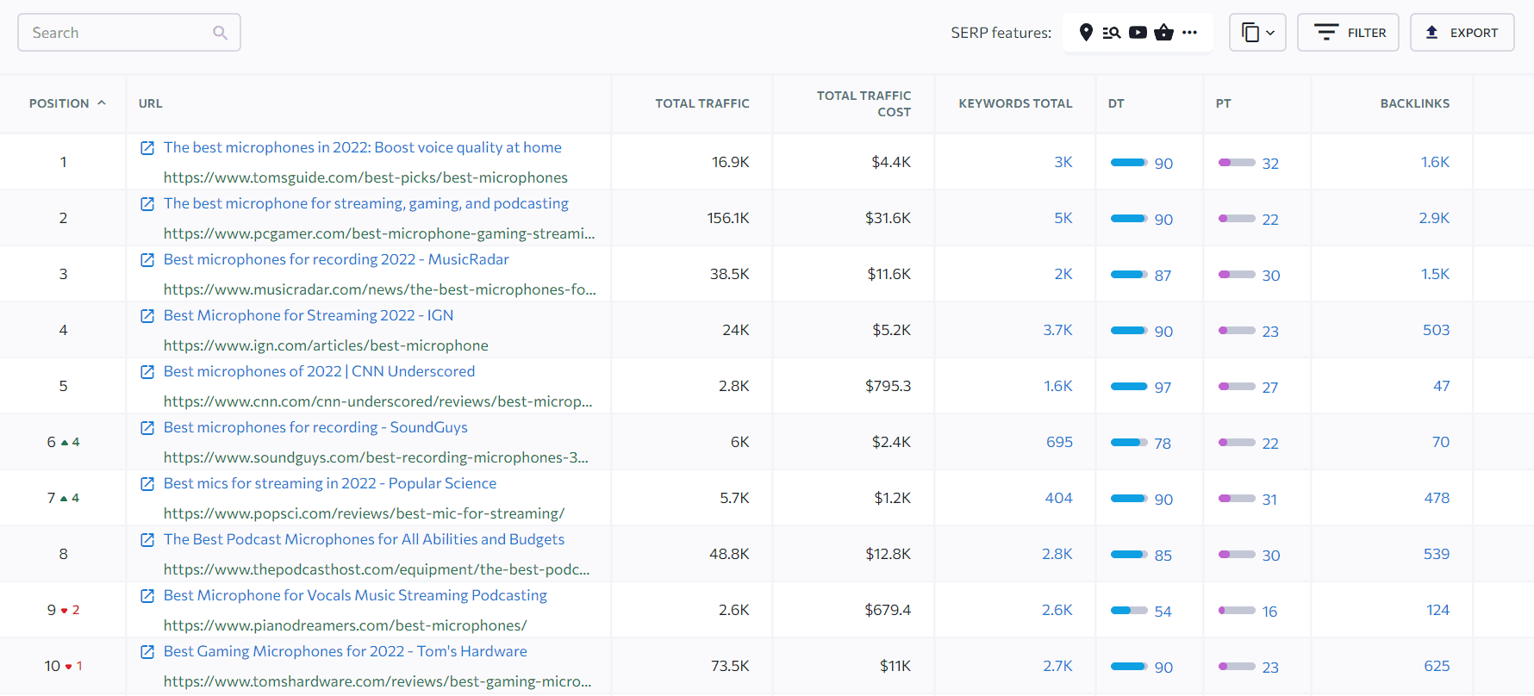Screen dimensions: 1534x696
Task: Click the pianodreamers.com URL text
Action: tap(345, 625)
